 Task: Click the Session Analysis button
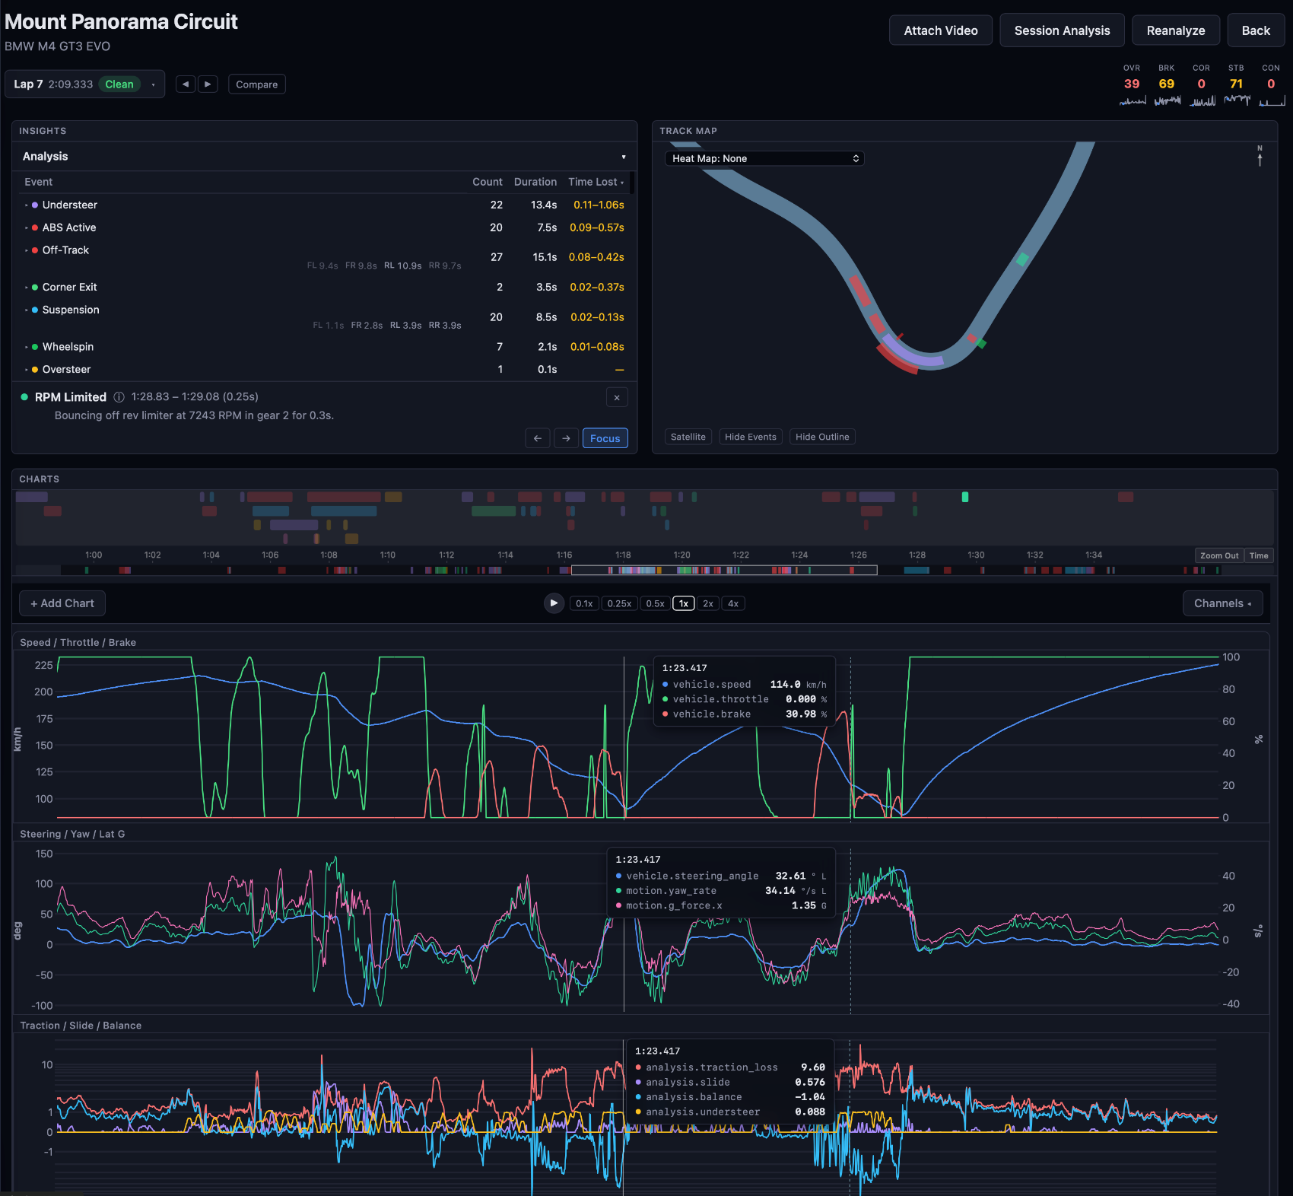pos(1062,30)
